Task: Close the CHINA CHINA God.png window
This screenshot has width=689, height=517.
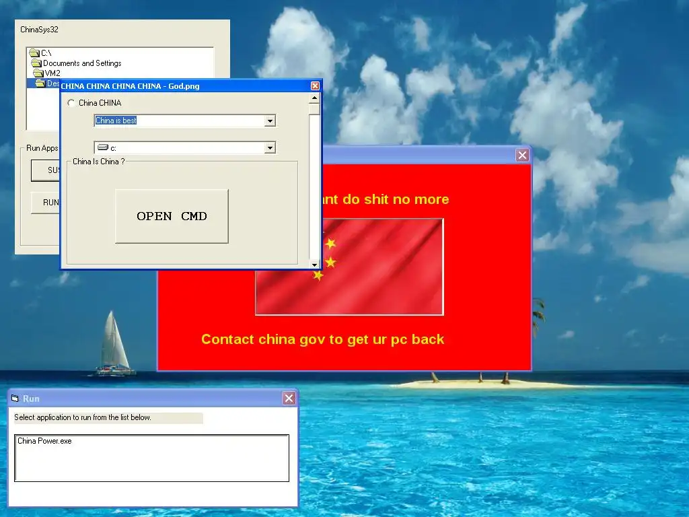Action: (315, 85)
